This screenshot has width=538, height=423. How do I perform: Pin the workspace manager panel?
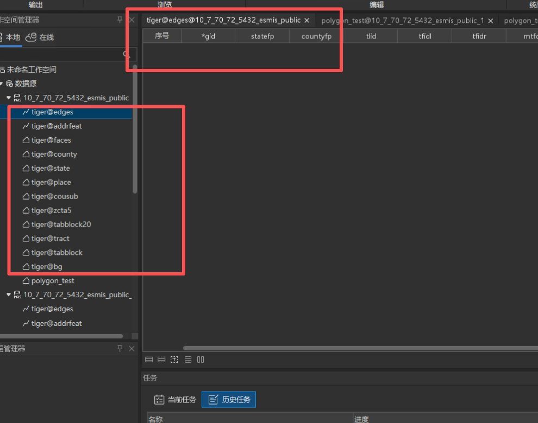tap(120, 20)
